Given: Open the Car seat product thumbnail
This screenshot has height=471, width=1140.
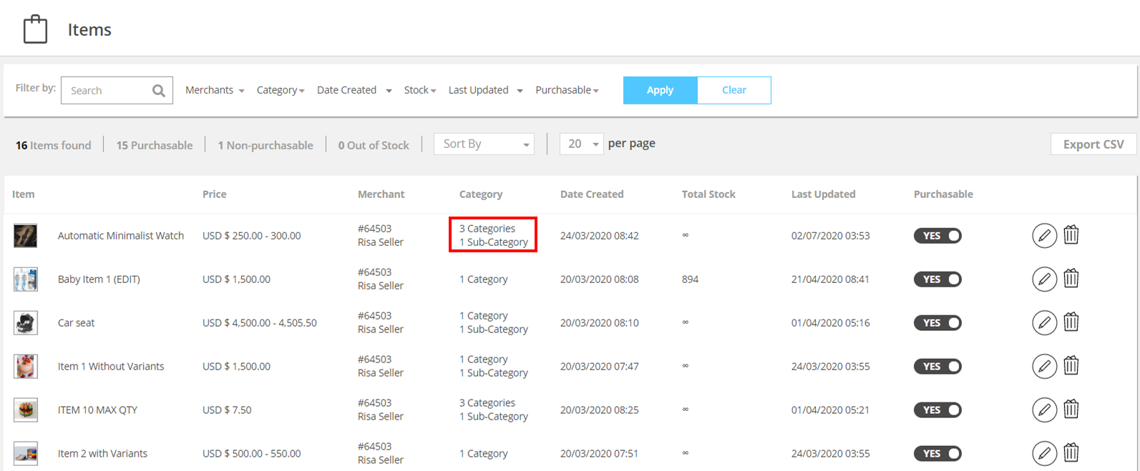Looking at the screenshot, I should (26, 323).
